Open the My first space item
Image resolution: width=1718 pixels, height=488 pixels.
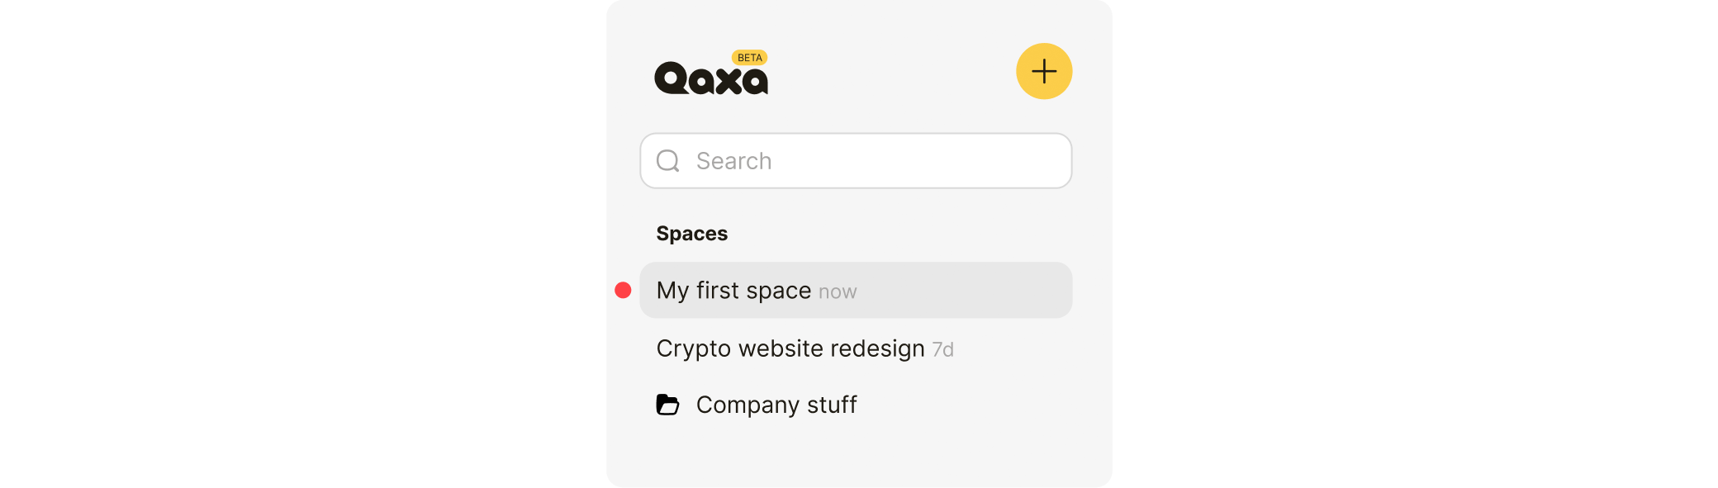coord(733,291)
